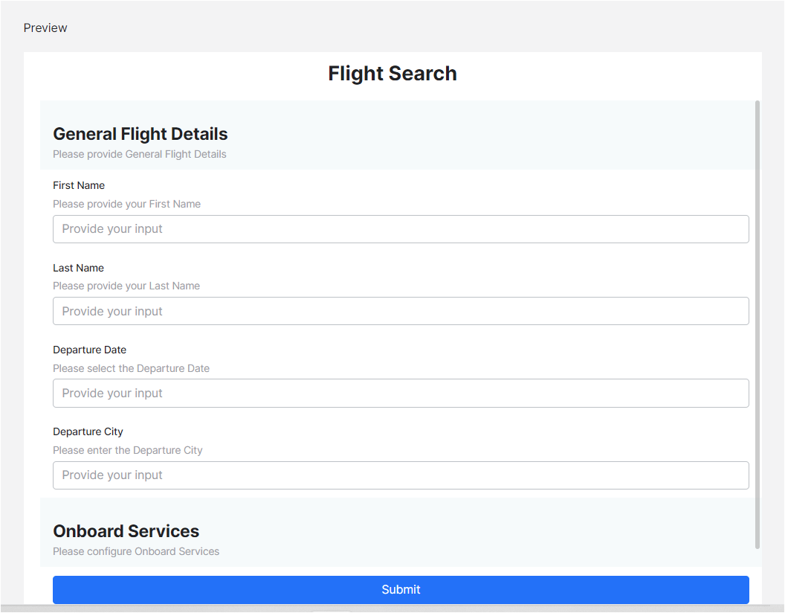
Task: Focus the Last Name text box
Action: [x=401, y=311]
